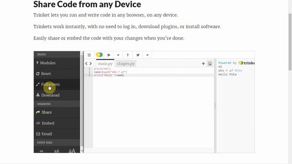
Task: Click the Powered by trinket link in the output
Action: pos(236,63)
